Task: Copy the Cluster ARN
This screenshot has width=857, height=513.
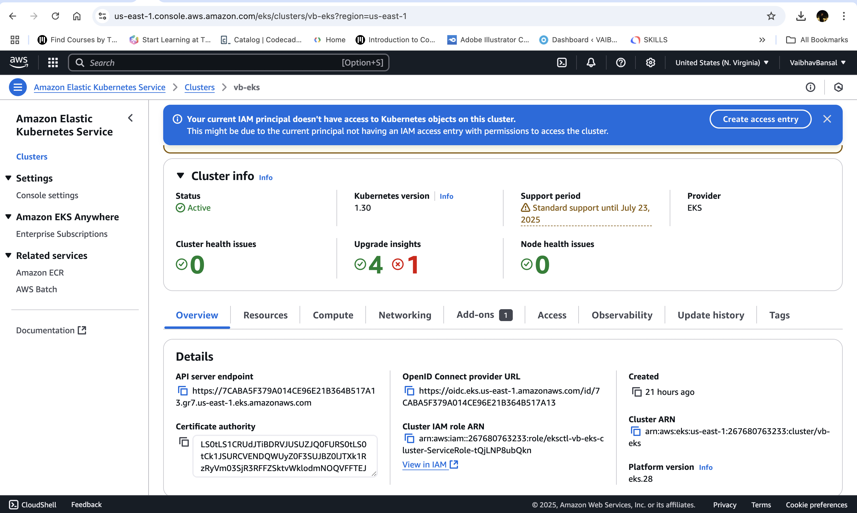Action: click(636, 431)
